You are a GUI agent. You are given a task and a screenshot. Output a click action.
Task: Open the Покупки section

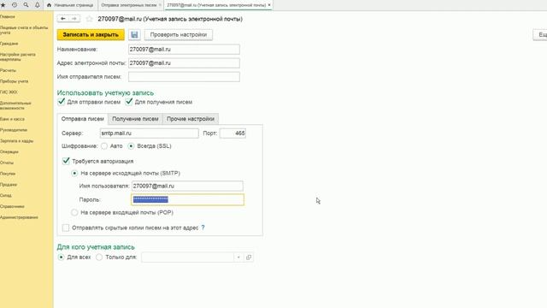8,174
